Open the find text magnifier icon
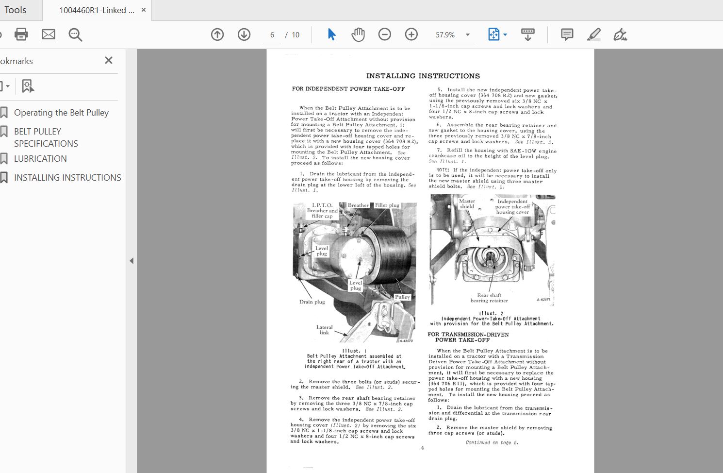 (75, 34)
